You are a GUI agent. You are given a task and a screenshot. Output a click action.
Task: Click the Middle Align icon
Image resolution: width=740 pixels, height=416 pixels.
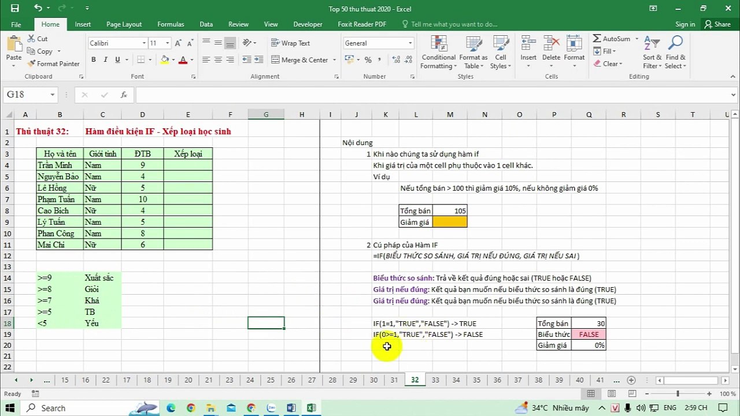click(218, 43)
